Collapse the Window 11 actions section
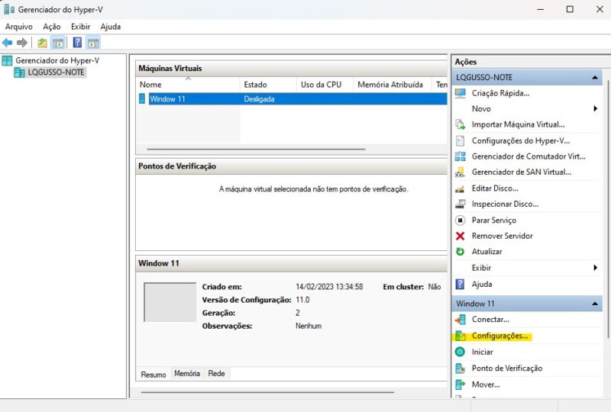Viewport: 611px width, 412px height. [594, 304]
